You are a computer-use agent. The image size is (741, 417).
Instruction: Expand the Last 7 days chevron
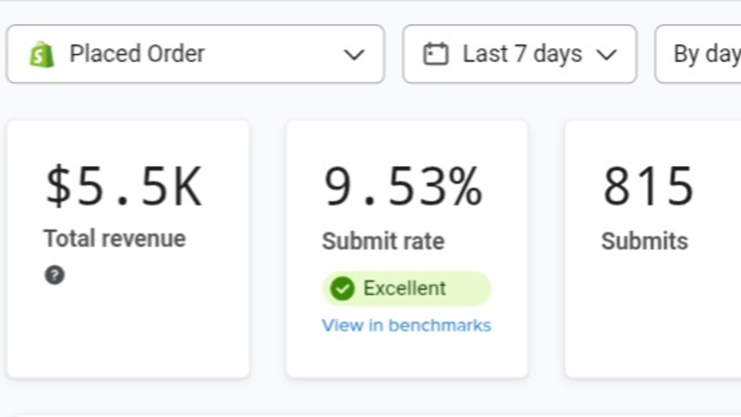pos(606,54)
